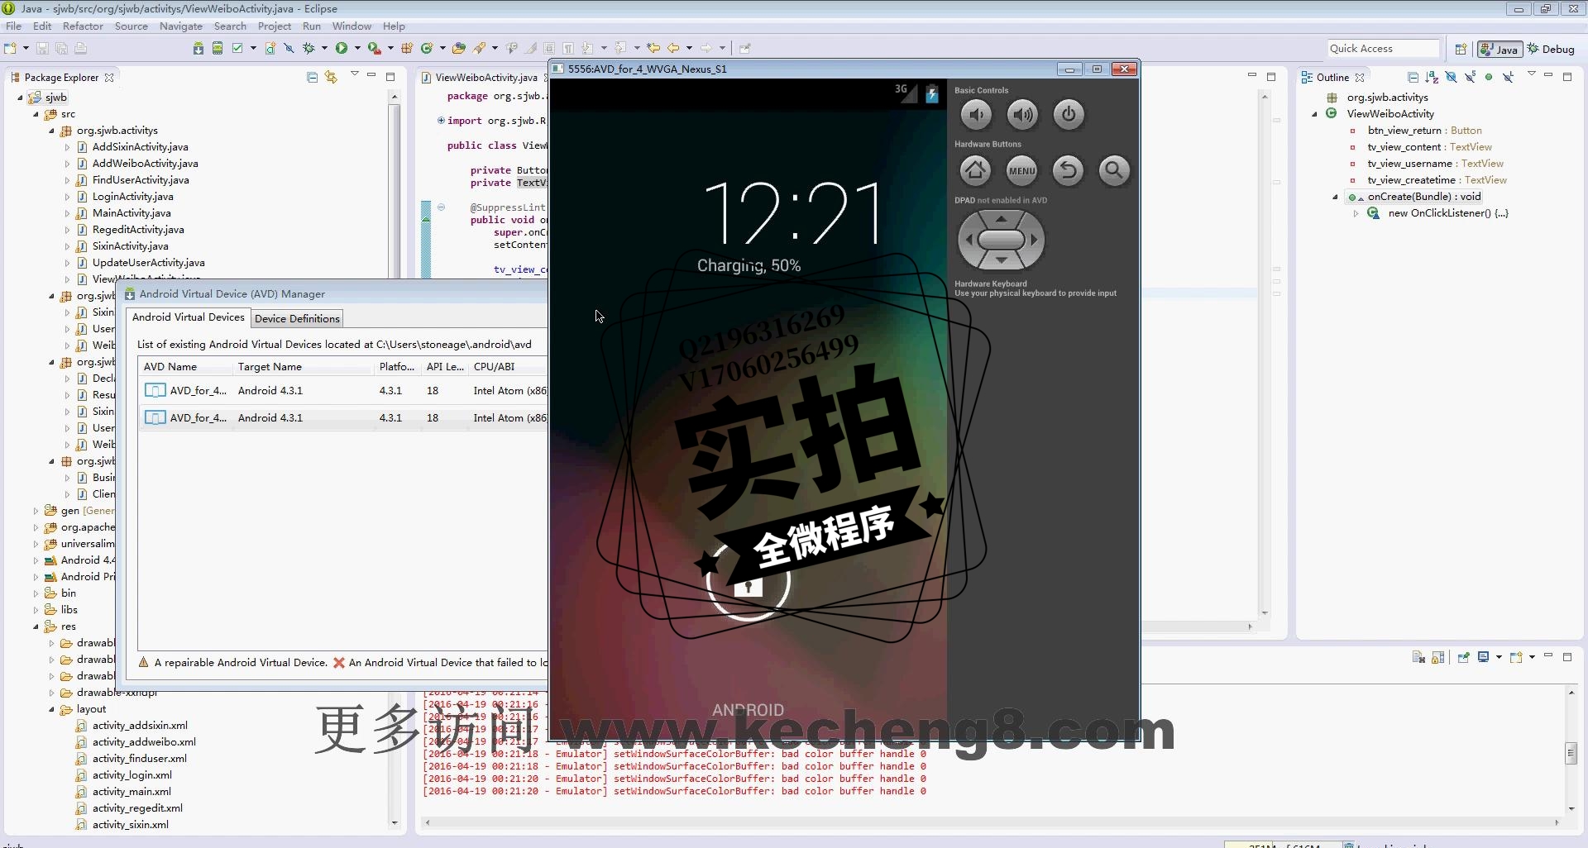The height and width of the screenshot is (848, 1588).
Task: Open the Run button dropdown arrow
Action: pyautogui.click(x=357, y=48)
